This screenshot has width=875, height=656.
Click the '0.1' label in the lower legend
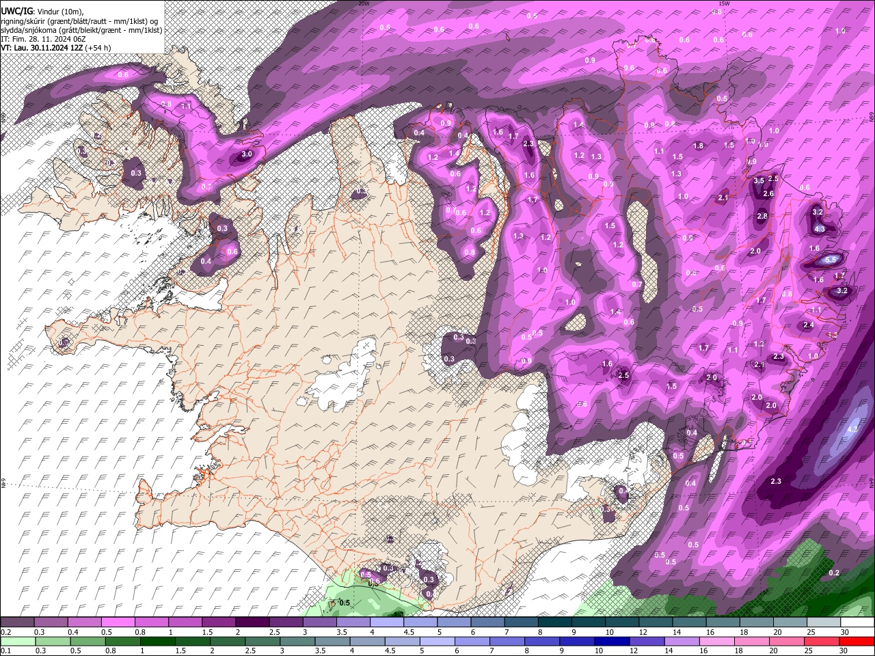[5, 651]
